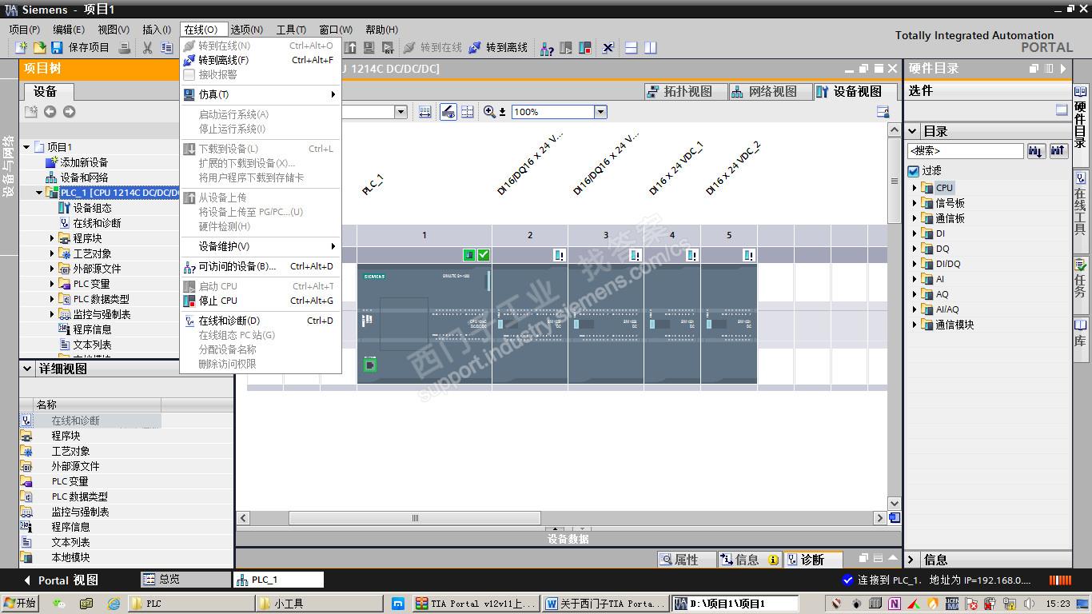Click the show module labels icon
Screen dimensions: 1092x614
(x=448, y=112)
